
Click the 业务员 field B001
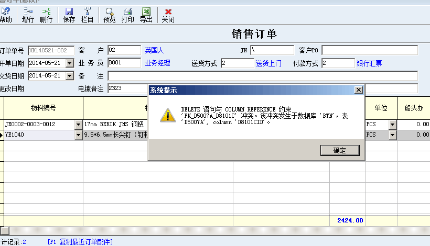(124, 63)
